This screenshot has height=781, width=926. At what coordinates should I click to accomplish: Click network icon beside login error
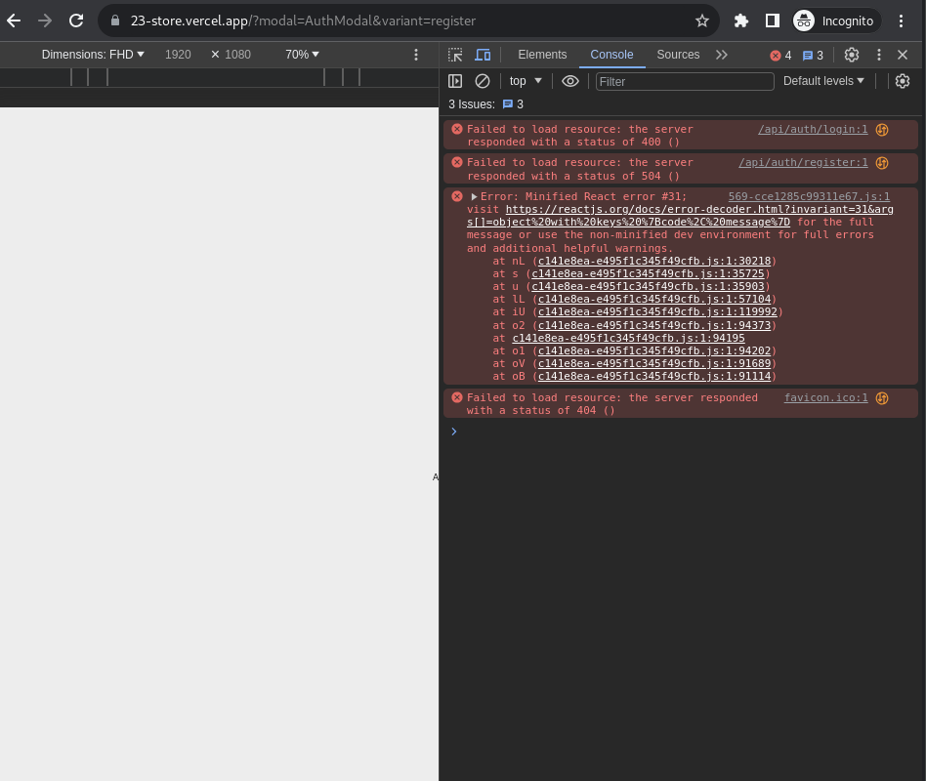(x=882, y=130)
